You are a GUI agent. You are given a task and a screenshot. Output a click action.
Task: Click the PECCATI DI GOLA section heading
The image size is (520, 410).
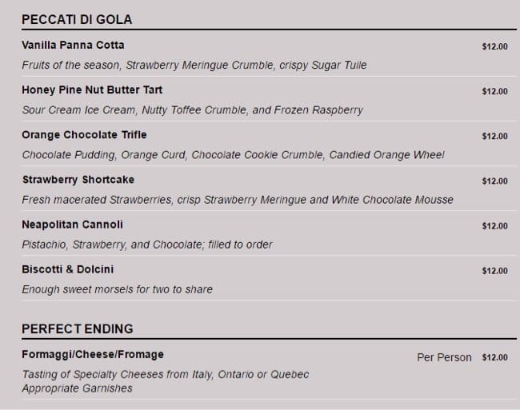77,19
